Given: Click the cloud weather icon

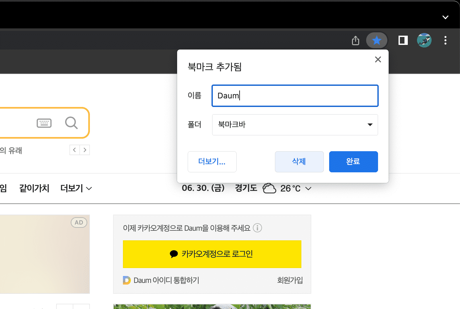Looking at the screenshot, I should tap(269, 188).
